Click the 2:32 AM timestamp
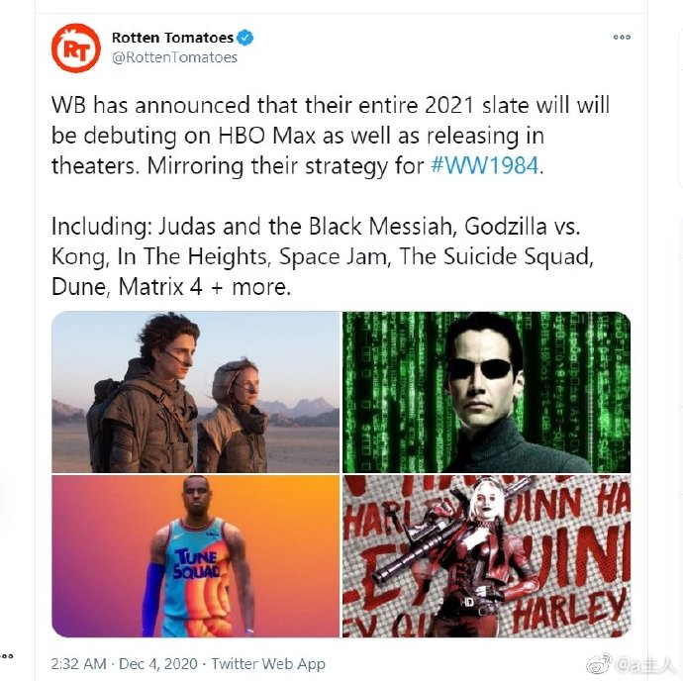Screen dimensions: 683x681 coord(78,664)
